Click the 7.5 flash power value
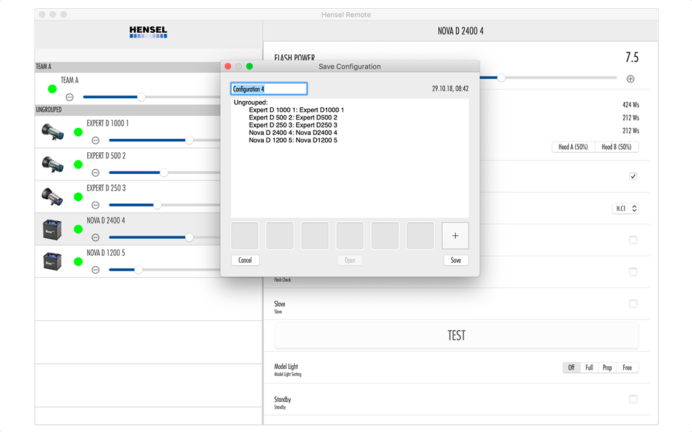 (x=632, y=57)
